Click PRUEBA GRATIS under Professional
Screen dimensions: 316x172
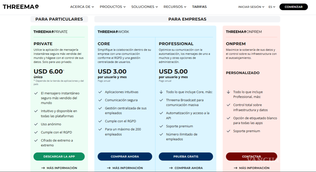point(186,156)
